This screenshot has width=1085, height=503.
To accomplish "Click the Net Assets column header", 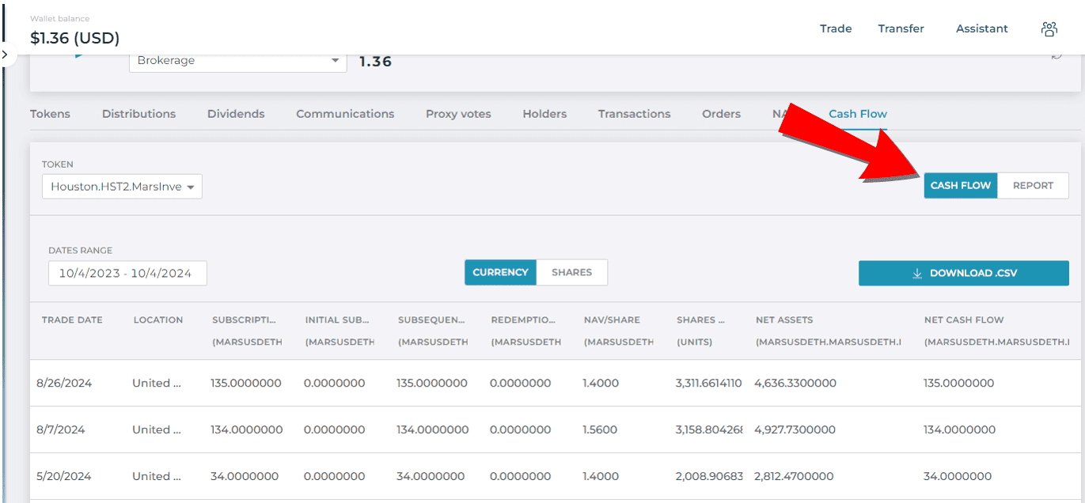I will (x=784, y=320).
